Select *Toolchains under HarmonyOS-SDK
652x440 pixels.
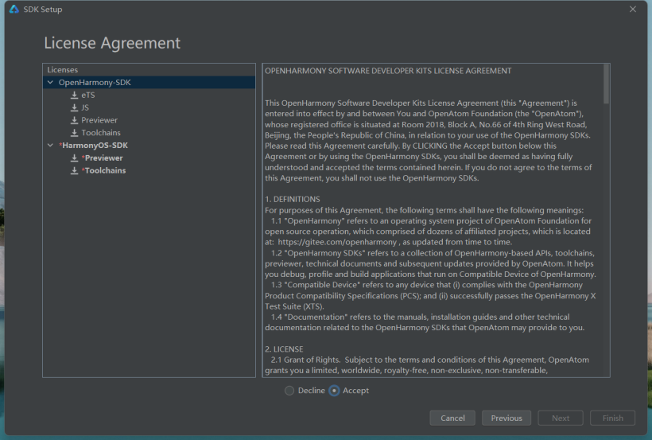(x=103, y=171)
